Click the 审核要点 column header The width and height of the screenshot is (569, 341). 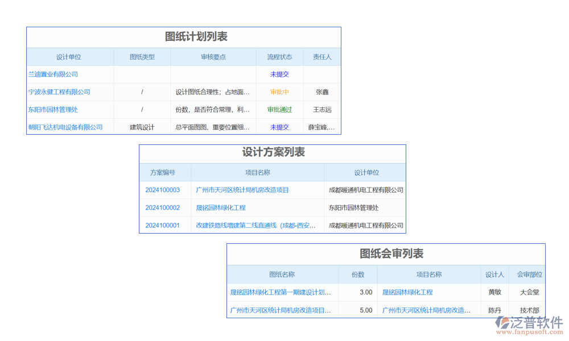(x=213, y=57)
